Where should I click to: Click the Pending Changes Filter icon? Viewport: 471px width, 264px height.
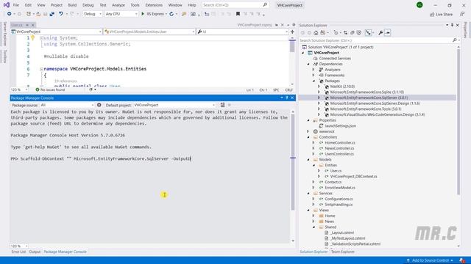coord(336,32)
